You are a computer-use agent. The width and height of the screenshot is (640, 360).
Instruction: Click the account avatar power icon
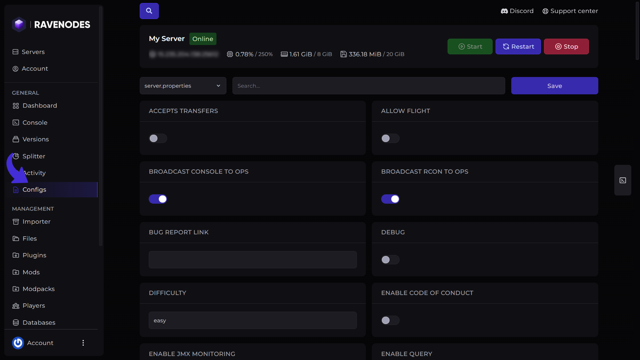coord(18,343)
